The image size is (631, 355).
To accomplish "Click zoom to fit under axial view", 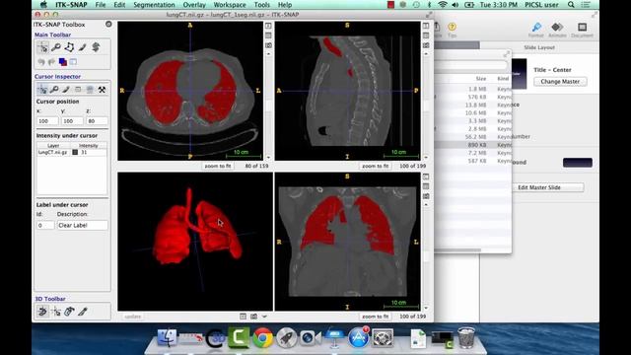I will pyautogui.click(x=218, y=166).
